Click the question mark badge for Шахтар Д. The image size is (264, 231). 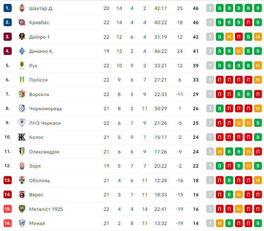[210, 8]
